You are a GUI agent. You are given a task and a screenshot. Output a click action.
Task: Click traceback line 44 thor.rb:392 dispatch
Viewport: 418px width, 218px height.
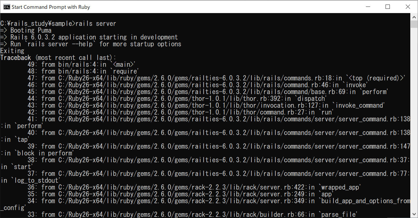(x=177, y=99)
